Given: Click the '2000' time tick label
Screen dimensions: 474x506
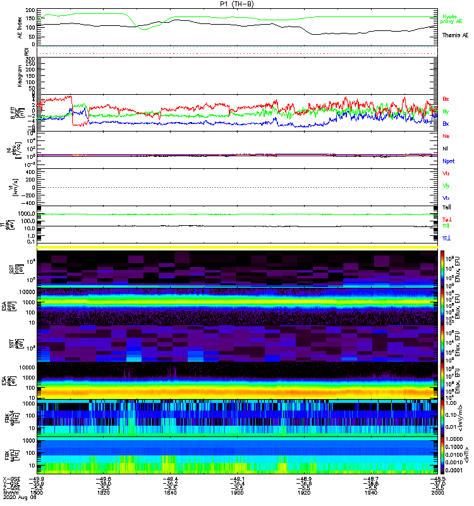Looking at the screenshot, I should pos(437,493).
